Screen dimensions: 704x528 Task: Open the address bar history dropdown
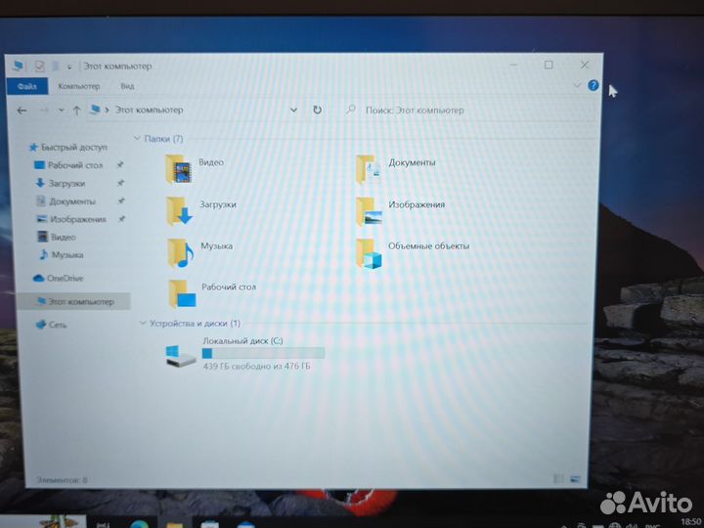(293, 110)
